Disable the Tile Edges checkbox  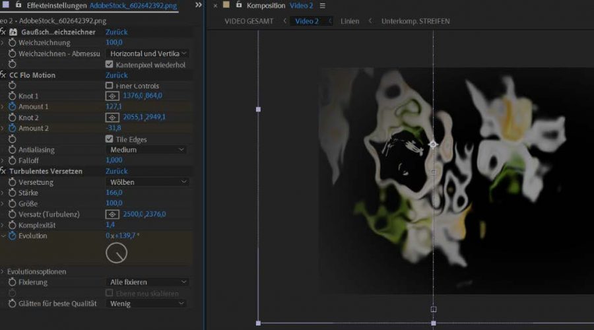pyautogui.click(x=110, y=139)
